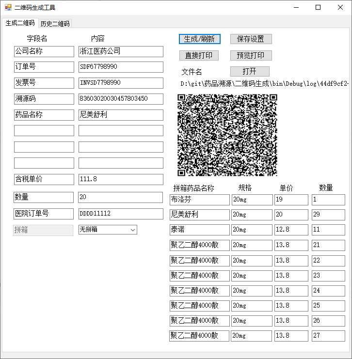Click the 含税单价 field name box
Image resolution: width=352 pixels, height=359 pixels.
pyautogui.click(x=44, y=179)
